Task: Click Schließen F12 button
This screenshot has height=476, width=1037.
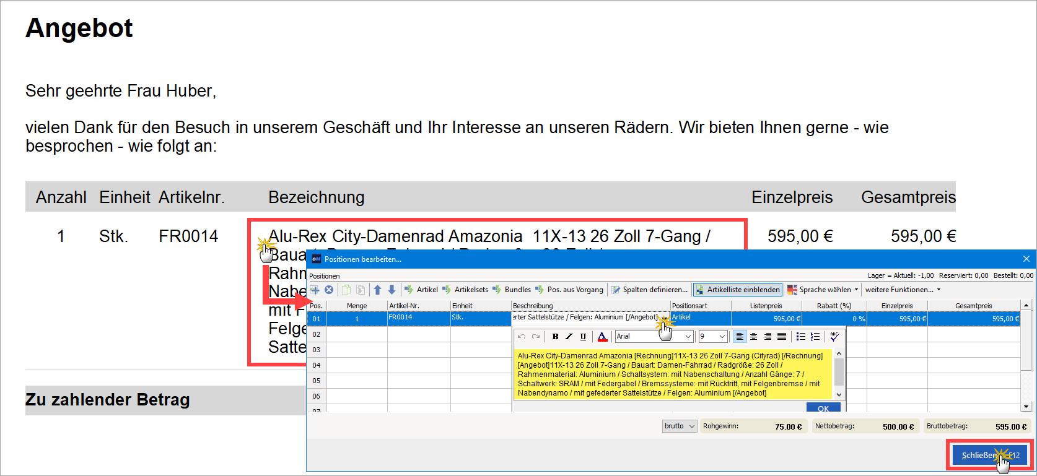Action: (x=990, y=456)
